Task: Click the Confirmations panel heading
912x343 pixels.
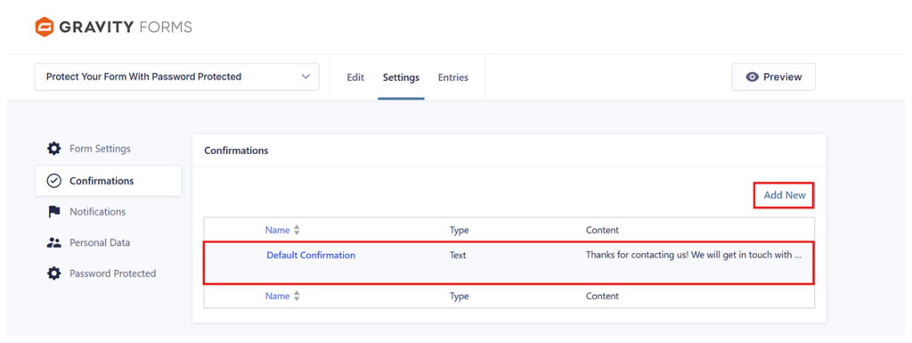Action: [236, 150]
